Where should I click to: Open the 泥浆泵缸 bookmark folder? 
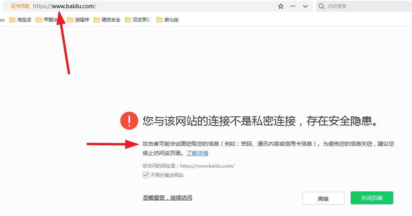[138, 20]
